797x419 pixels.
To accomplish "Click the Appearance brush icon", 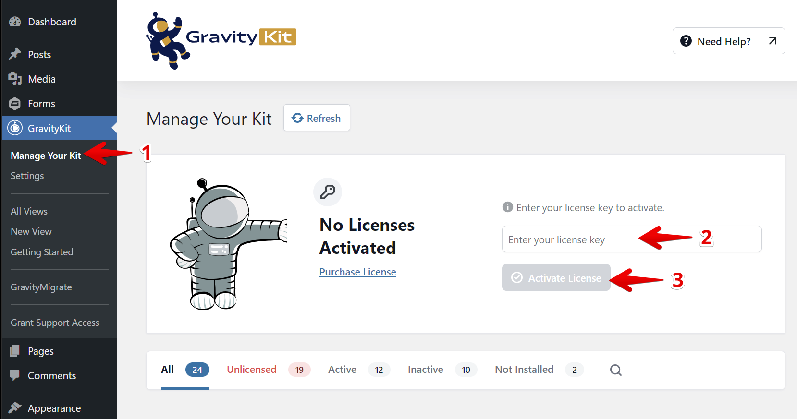I will pos(15,408).
